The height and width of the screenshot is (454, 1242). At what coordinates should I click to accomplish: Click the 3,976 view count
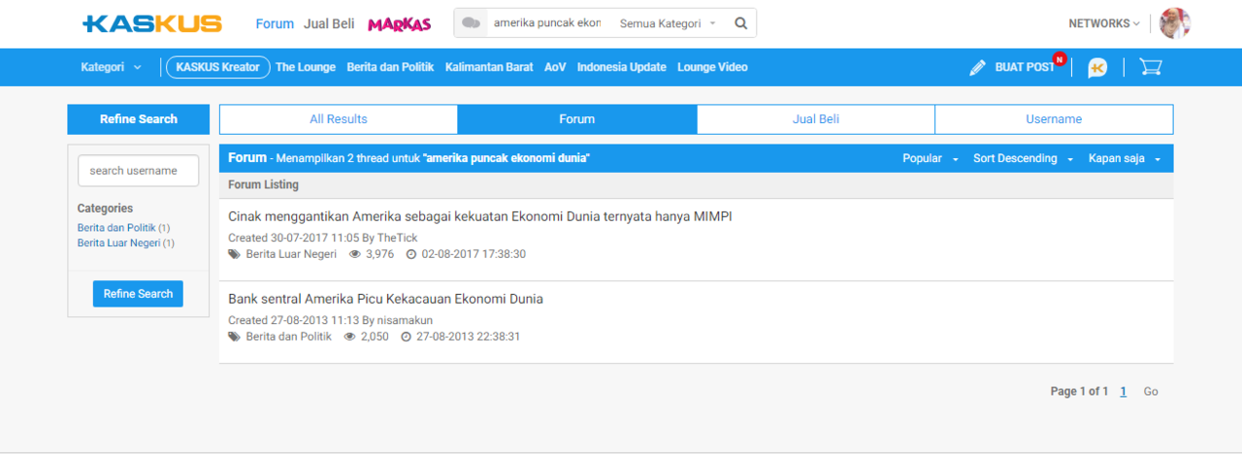(378, 254)
